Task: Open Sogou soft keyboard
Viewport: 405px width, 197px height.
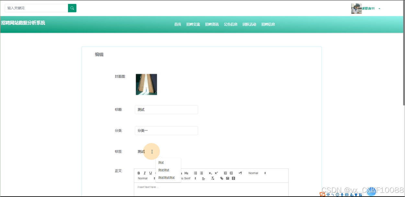Action: 347,195
